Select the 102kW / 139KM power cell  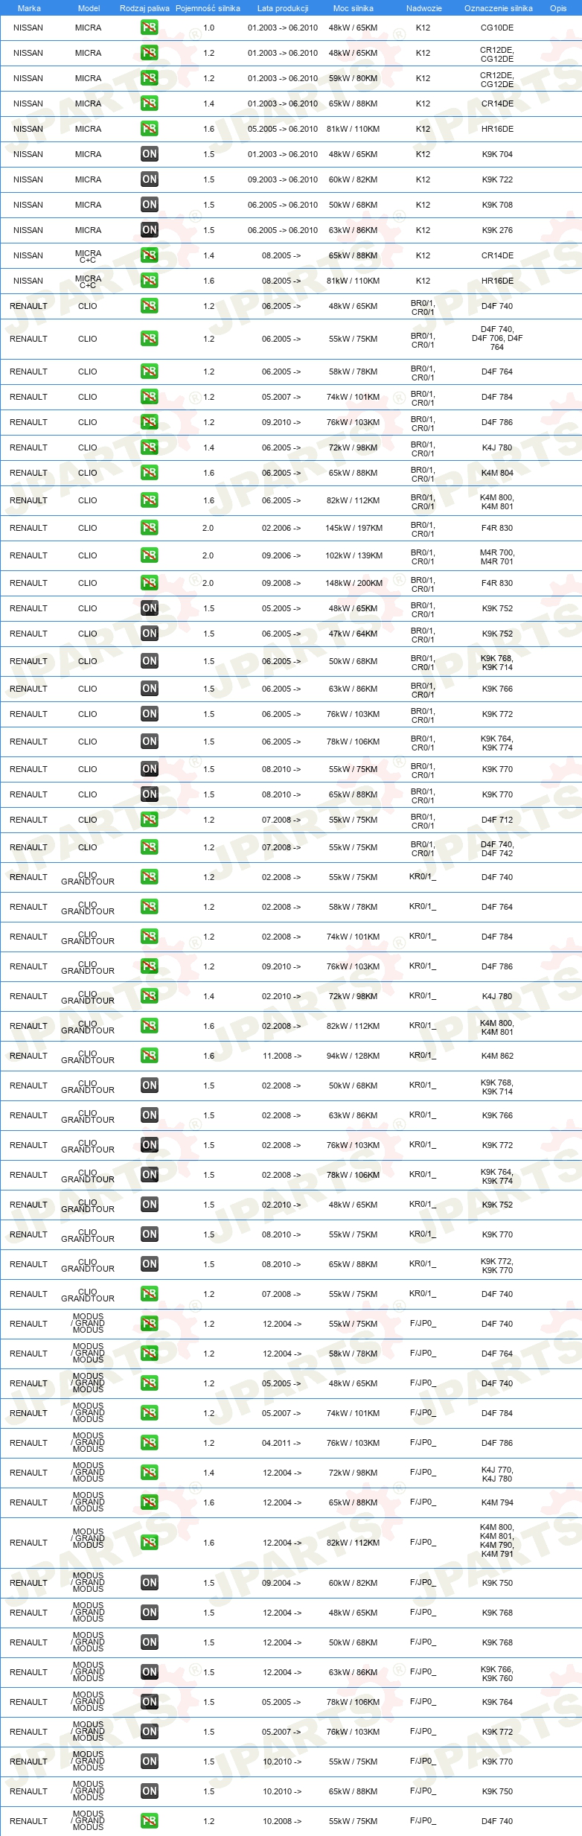click(354, 555)
